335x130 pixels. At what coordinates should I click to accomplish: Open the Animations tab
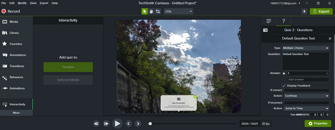tap(16, 88)
